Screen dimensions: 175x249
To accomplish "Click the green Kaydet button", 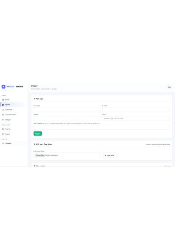I will pos(38,134).
